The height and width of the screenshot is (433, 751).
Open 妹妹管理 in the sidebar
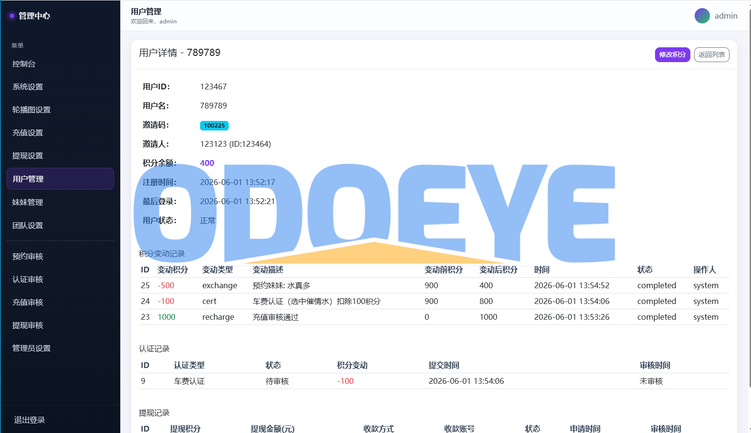tap(60, 203)
